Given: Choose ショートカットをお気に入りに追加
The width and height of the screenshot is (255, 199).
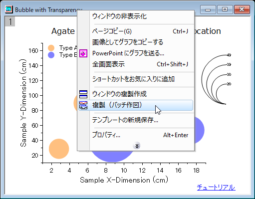Looking at the screenshot, I should pos(136,79).
